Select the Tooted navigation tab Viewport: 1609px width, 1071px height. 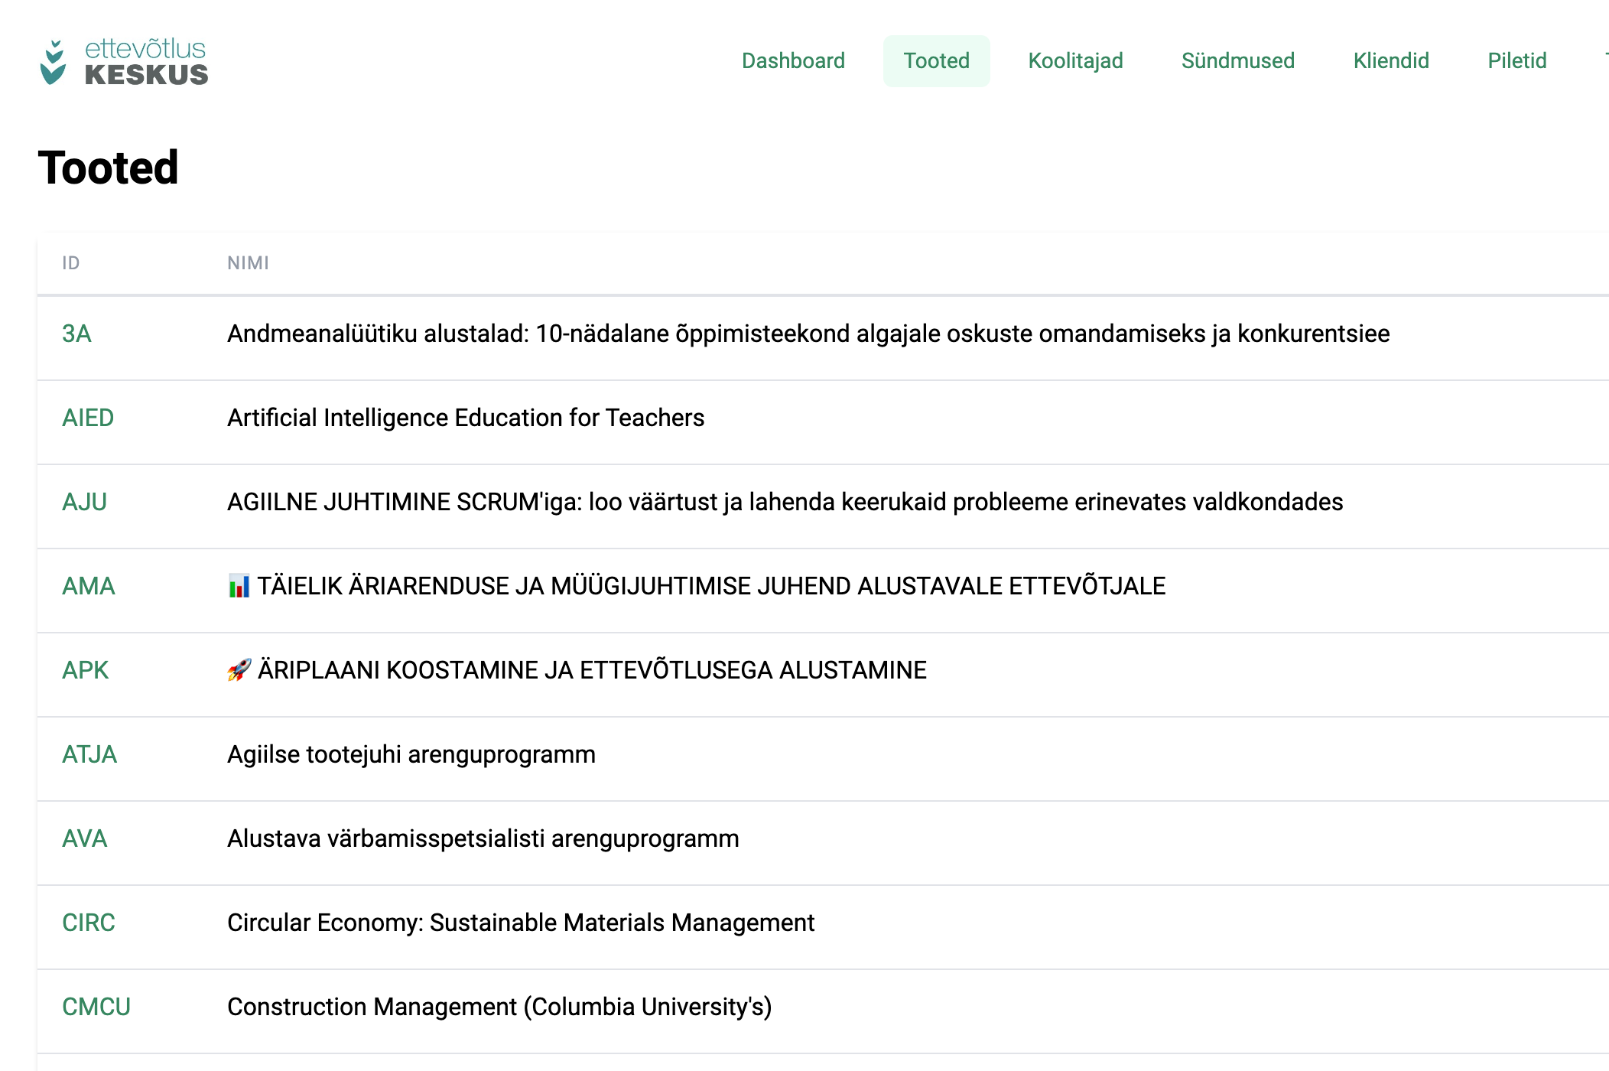click(936, 61)
